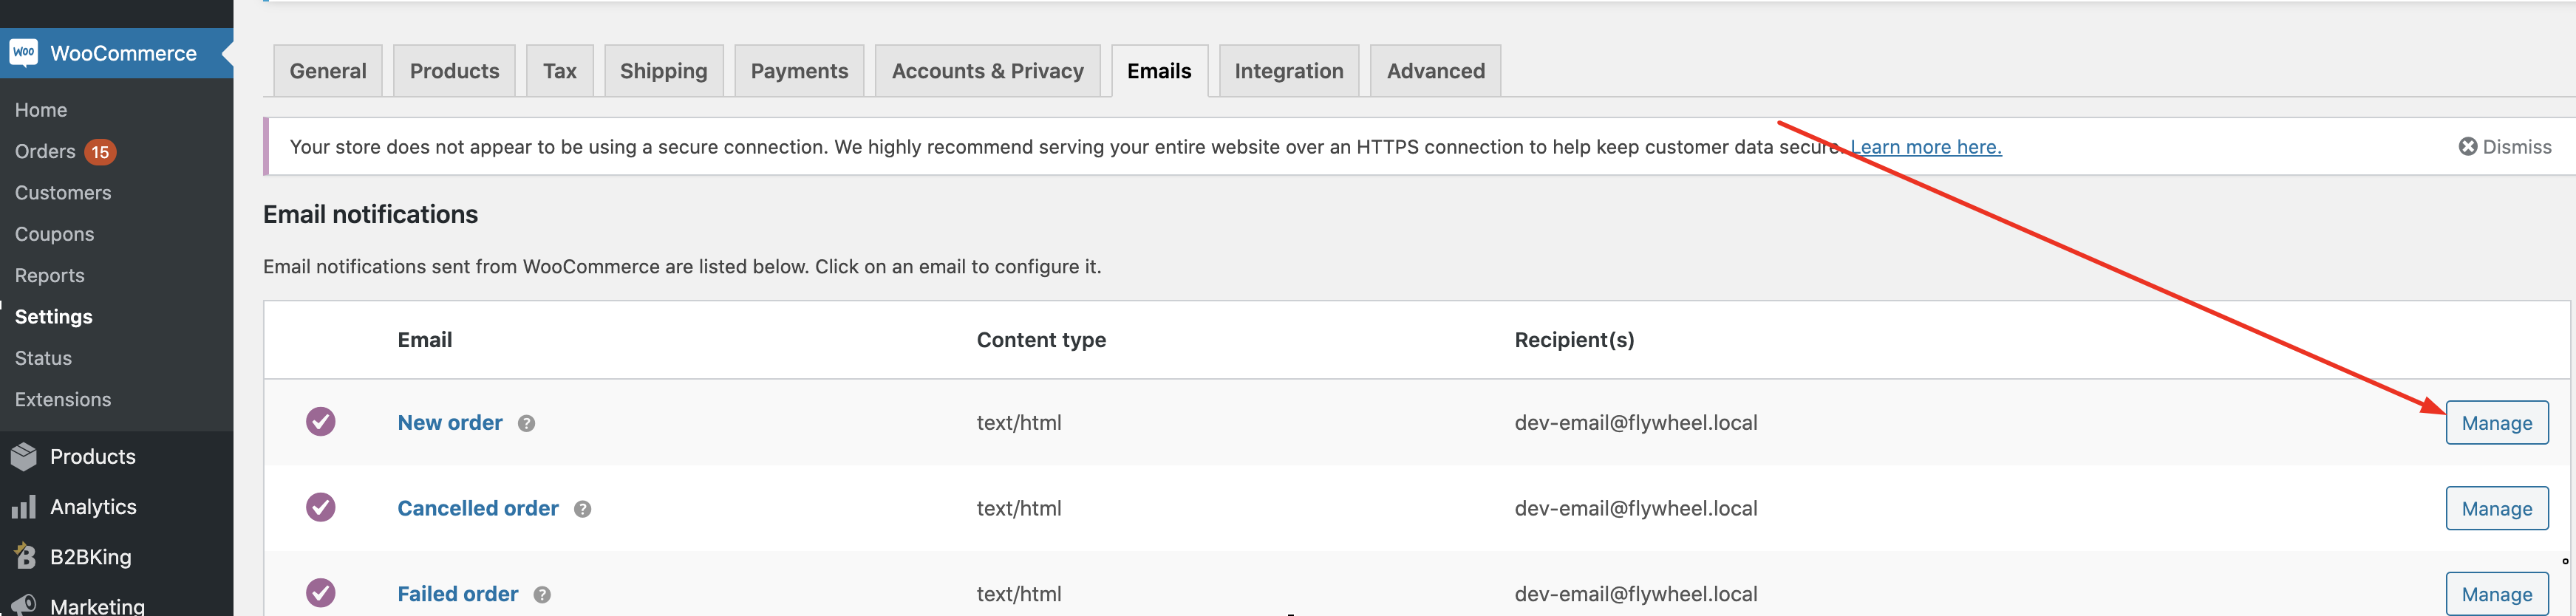Click the Dismiss X icon on notice
This screenshot has width=2576, height=616.
click(x=2467, y=147)
